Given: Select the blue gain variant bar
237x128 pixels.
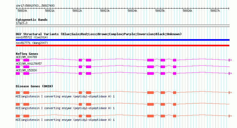Looking at the screenshot, I should pos(122,40).
